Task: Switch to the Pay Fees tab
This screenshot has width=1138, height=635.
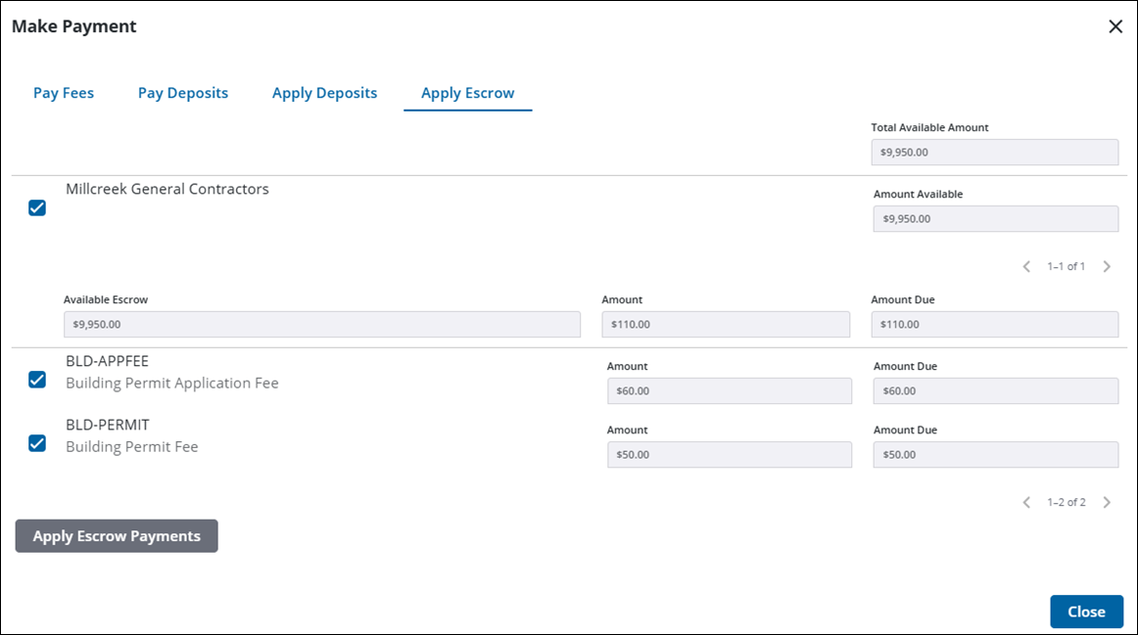Action: 64,93
